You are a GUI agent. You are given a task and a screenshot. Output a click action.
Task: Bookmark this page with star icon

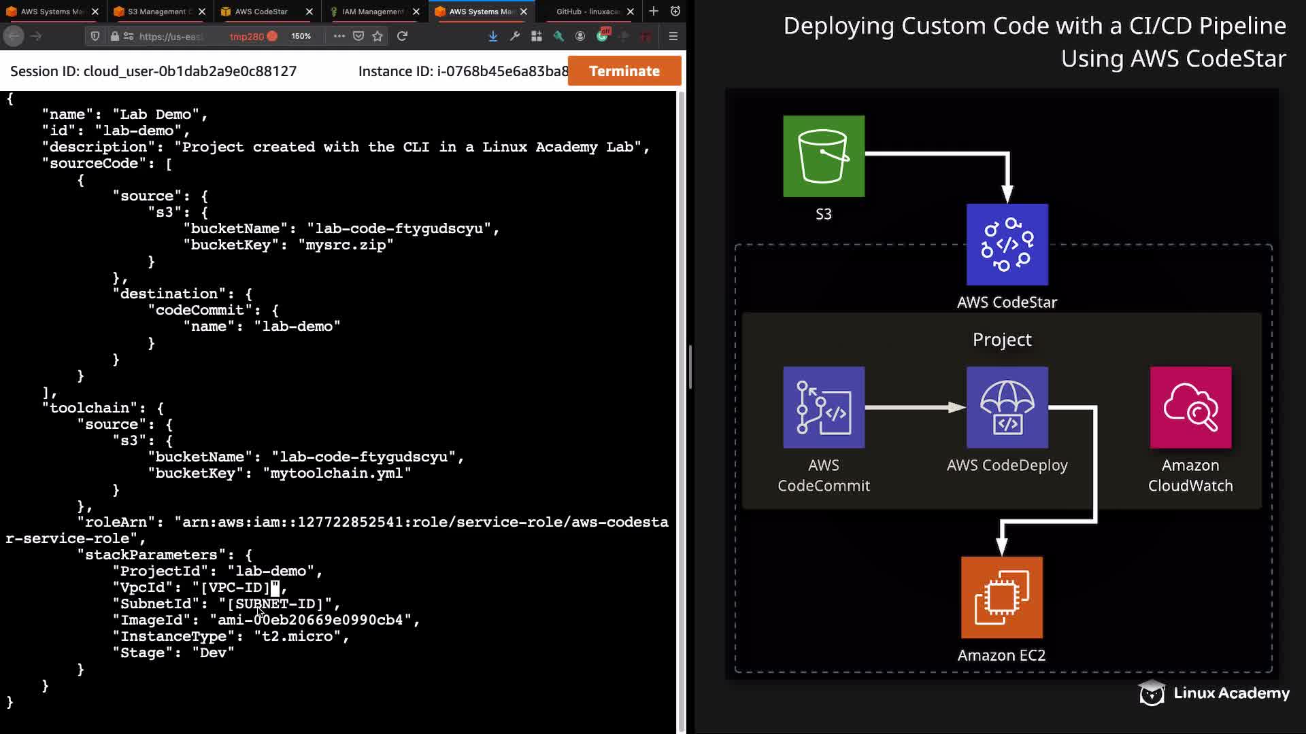coord(378,36)
